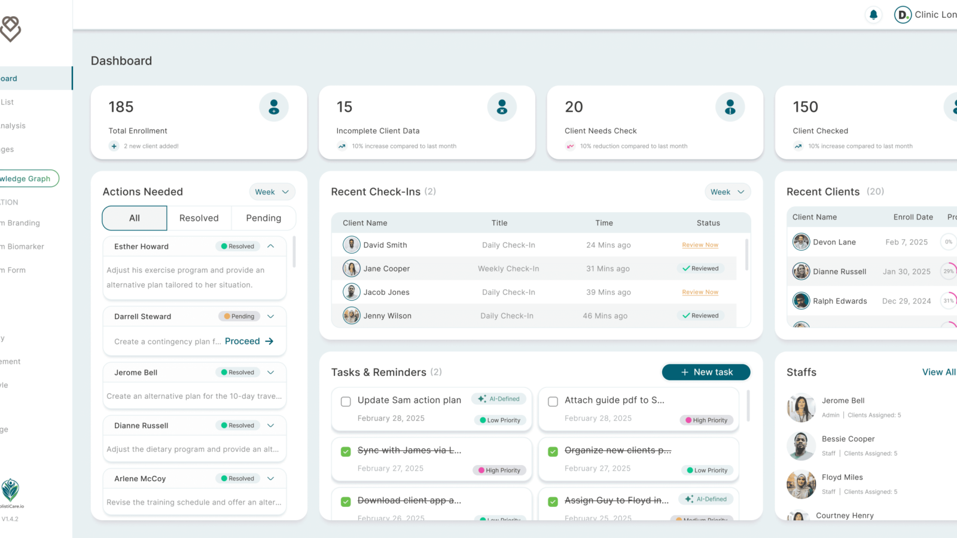Click the Incomplete Client Data person icon
Viewport: 957px width, 538px height.
(x=502, y=107)
